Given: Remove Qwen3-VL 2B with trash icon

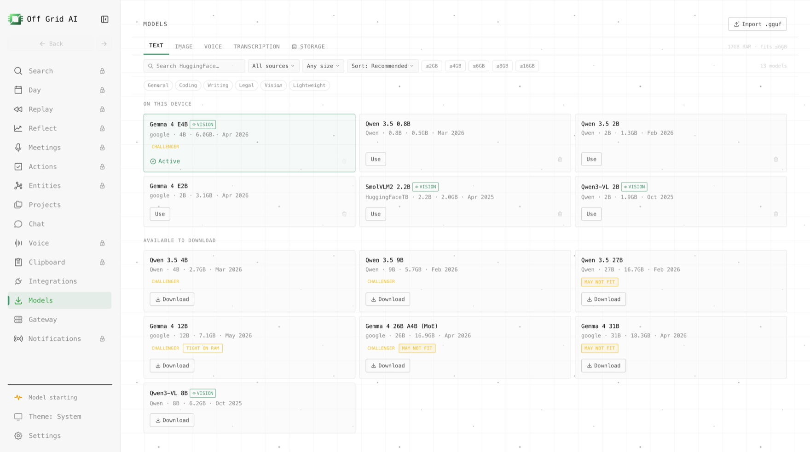Looking at the screenshot, I should pos(776,214).
